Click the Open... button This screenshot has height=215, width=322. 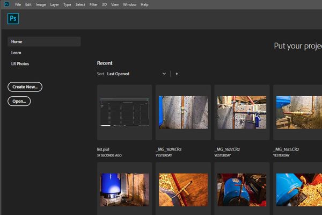point(19,101)
